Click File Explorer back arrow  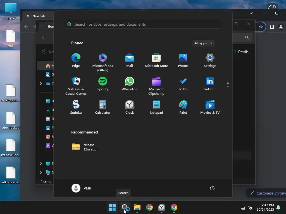44,37
